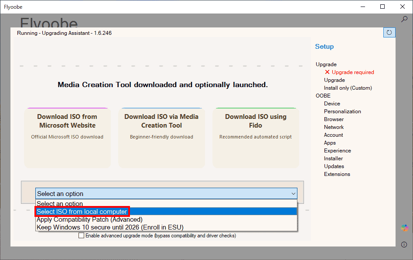Expand the Select an option combo box
The image size is (413, 260).
point(166,194)
